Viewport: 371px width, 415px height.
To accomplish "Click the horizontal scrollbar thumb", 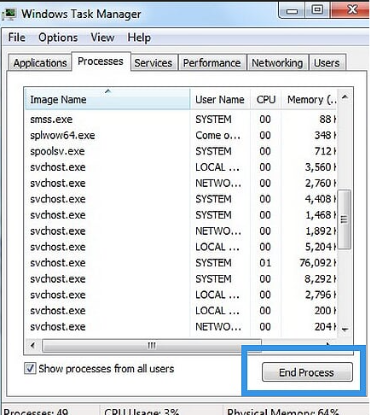I will tap(152, 346).
